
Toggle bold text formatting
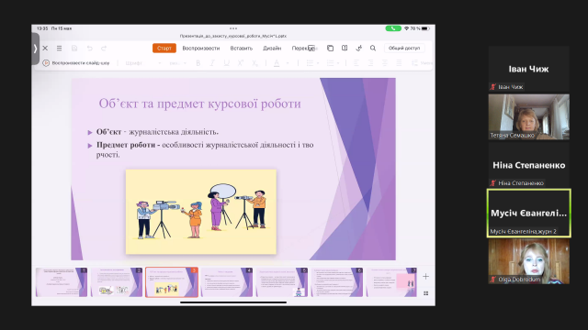click(x=198, y=63)
